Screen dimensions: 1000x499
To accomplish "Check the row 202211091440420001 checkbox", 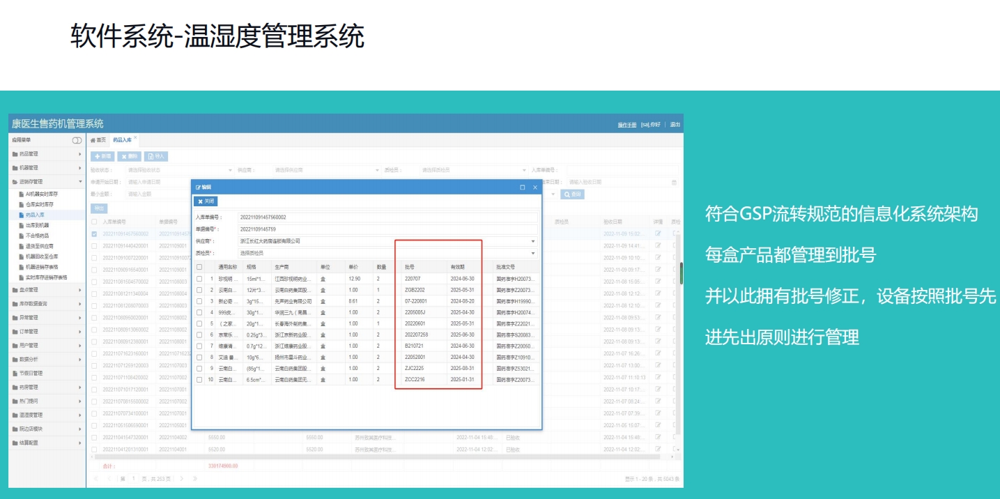I will point(95,246).
